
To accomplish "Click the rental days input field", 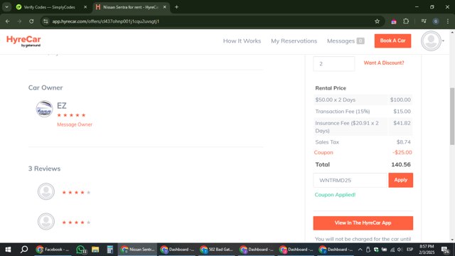I will pyautogui.click(x=333, y=63).
